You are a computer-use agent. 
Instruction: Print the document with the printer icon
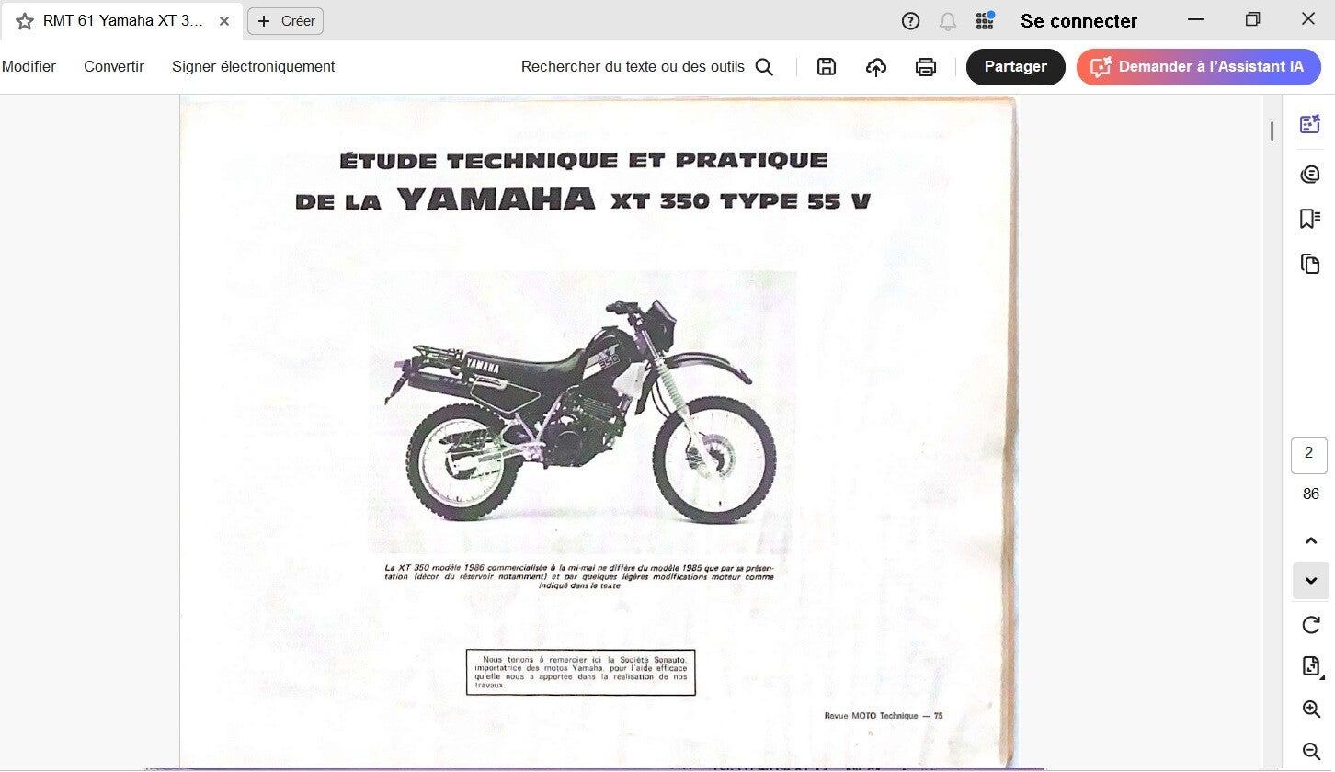tap(926, 66)
